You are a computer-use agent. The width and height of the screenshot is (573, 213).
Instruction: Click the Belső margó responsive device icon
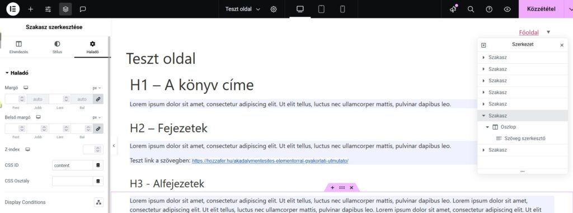[x=38, y=117]
